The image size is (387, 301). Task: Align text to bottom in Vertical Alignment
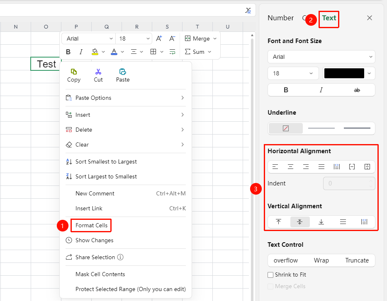(321, 222)
